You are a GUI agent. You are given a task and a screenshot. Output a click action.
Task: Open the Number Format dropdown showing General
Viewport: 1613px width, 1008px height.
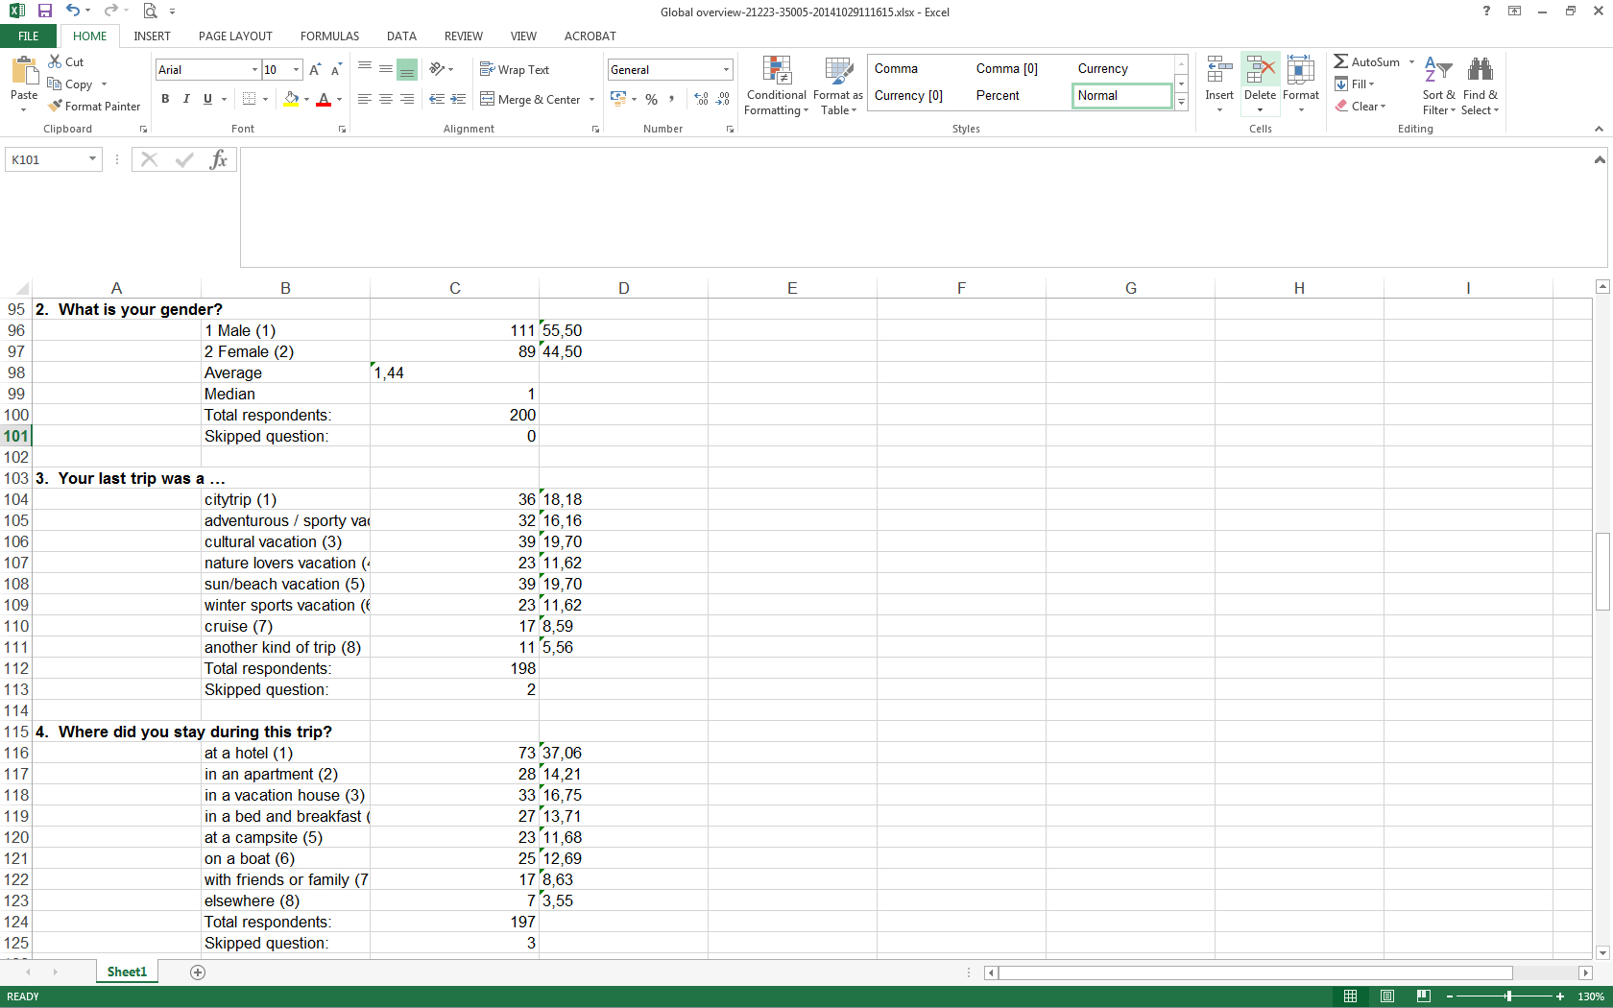point(725,69)
